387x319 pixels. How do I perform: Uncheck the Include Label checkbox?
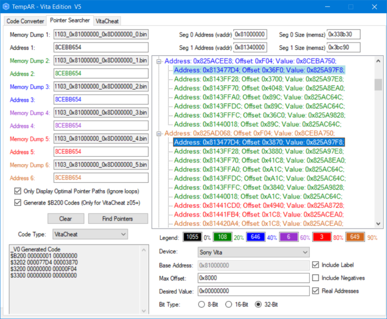[x=315, y=265]
